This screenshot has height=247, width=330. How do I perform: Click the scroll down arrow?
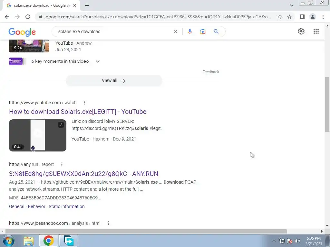pos(327,226)
